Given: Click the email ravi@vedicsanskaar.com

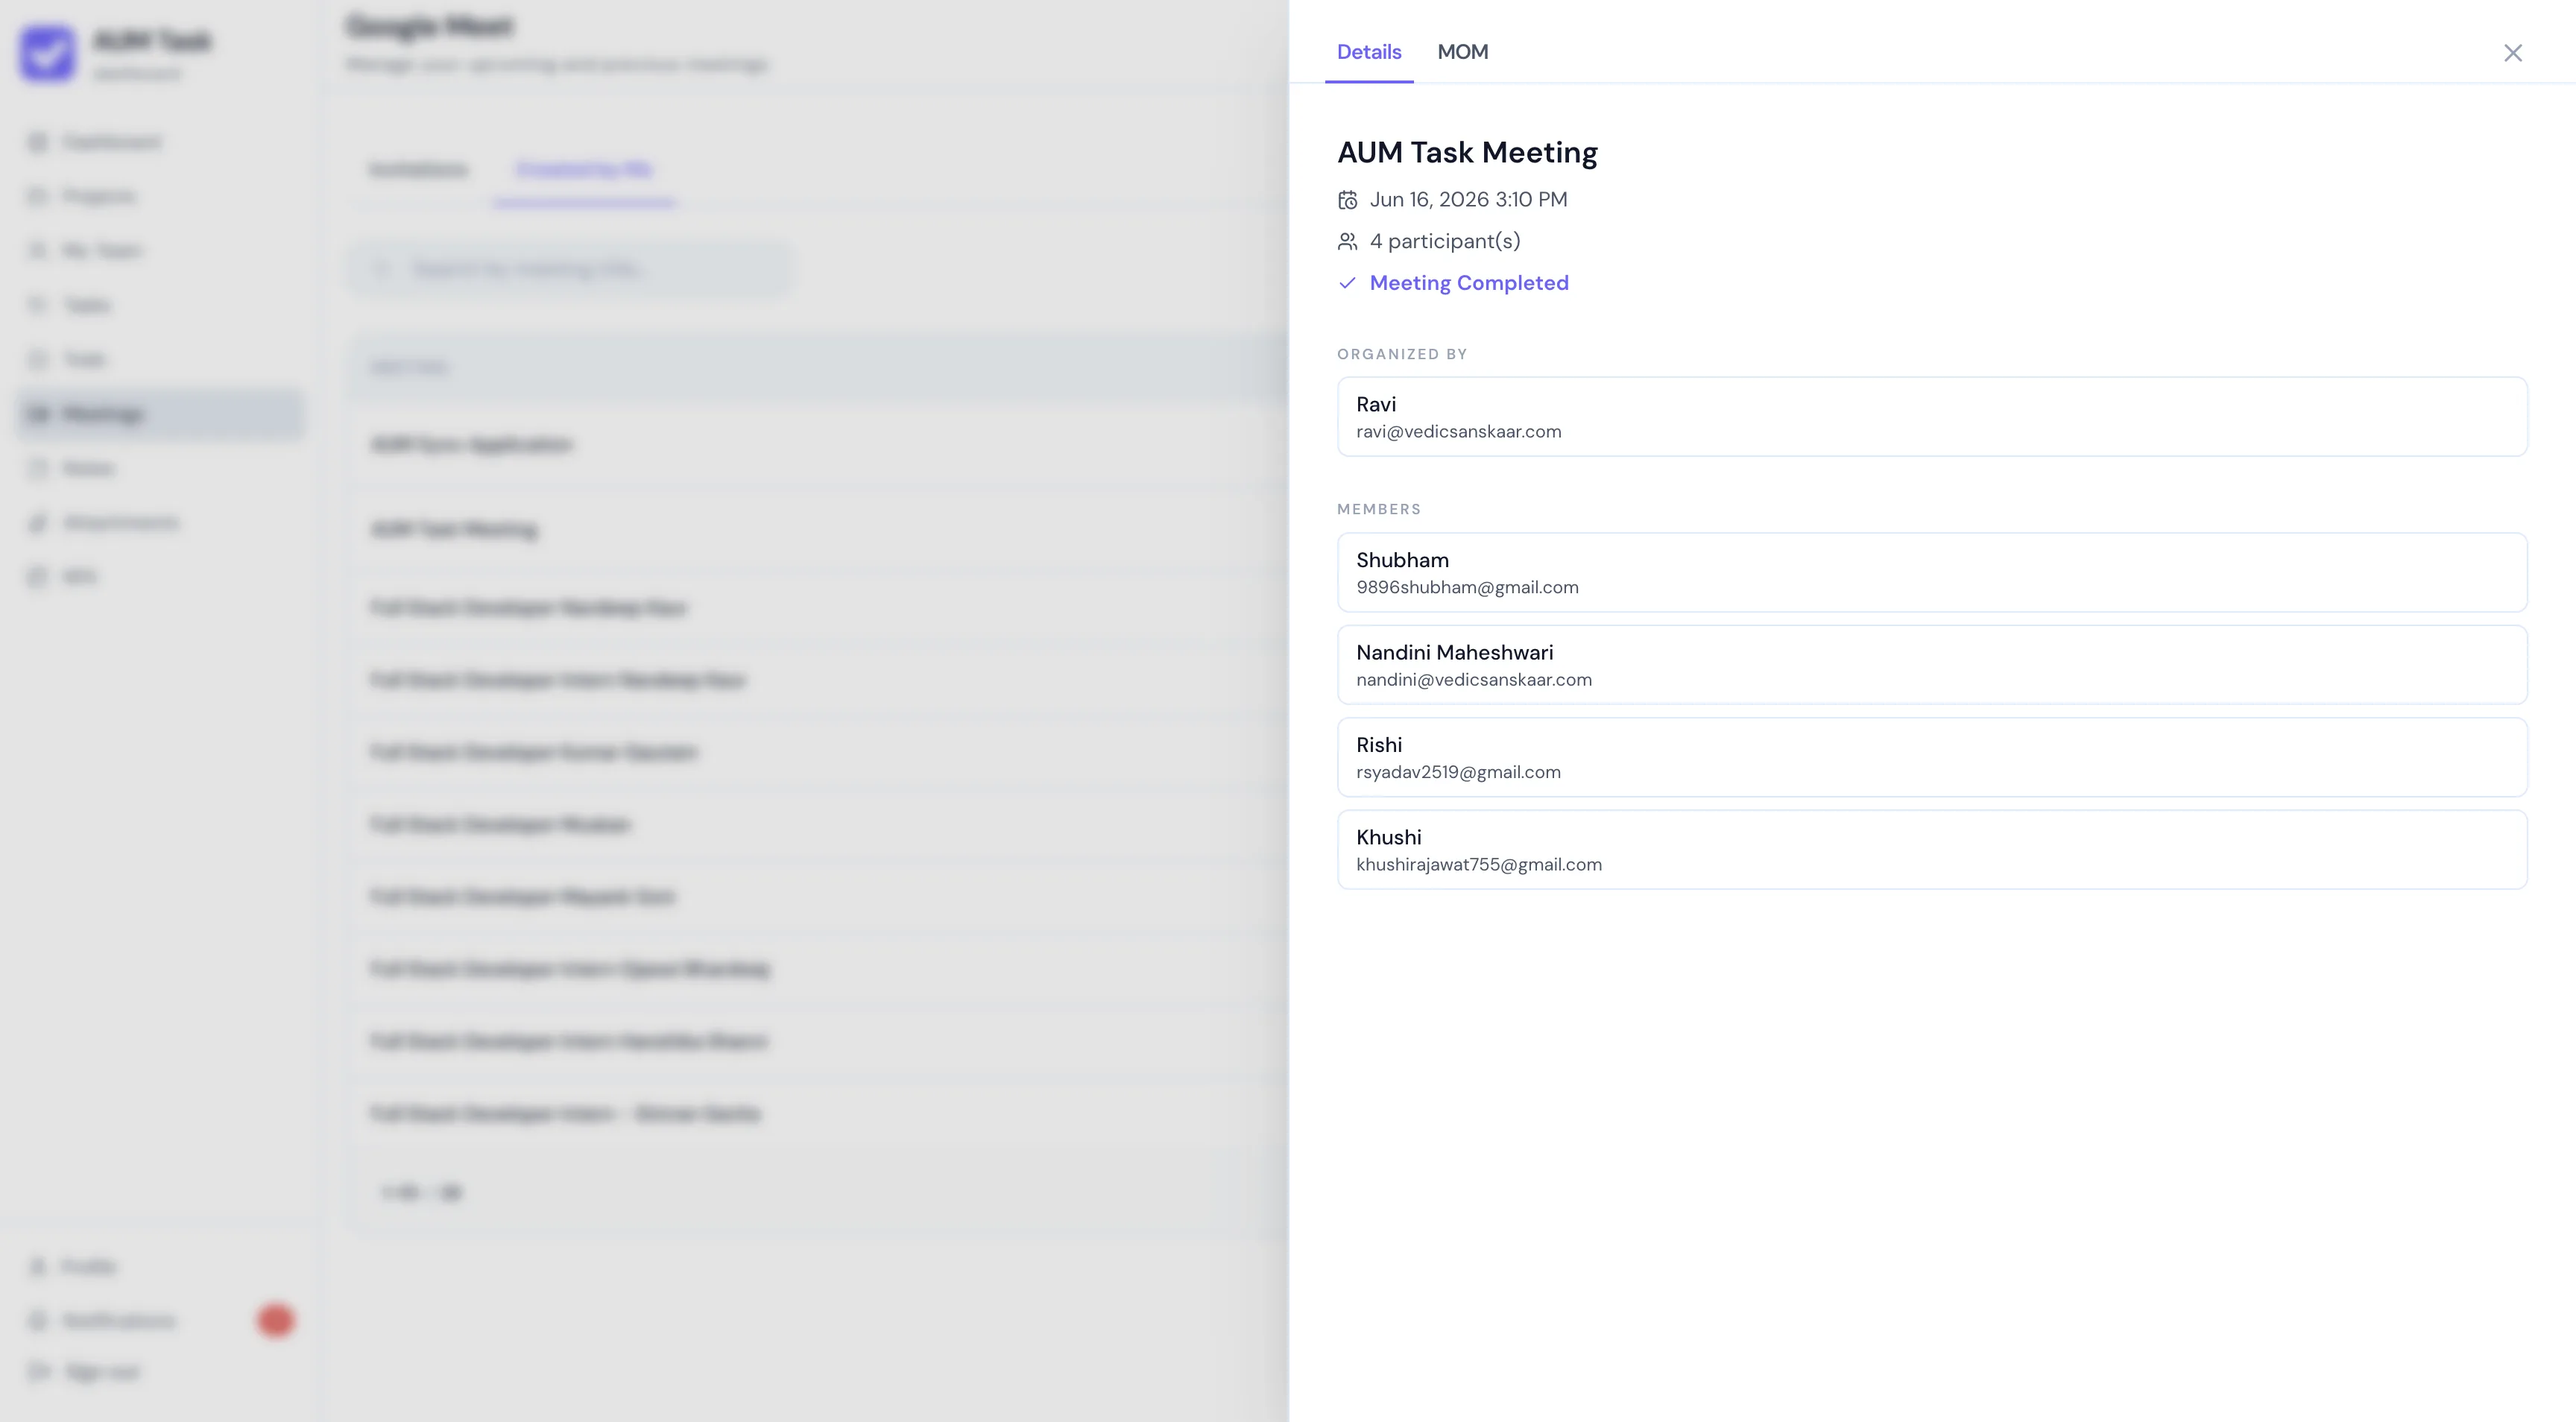Looking at the screenshot, I should tap(1458, 432).
